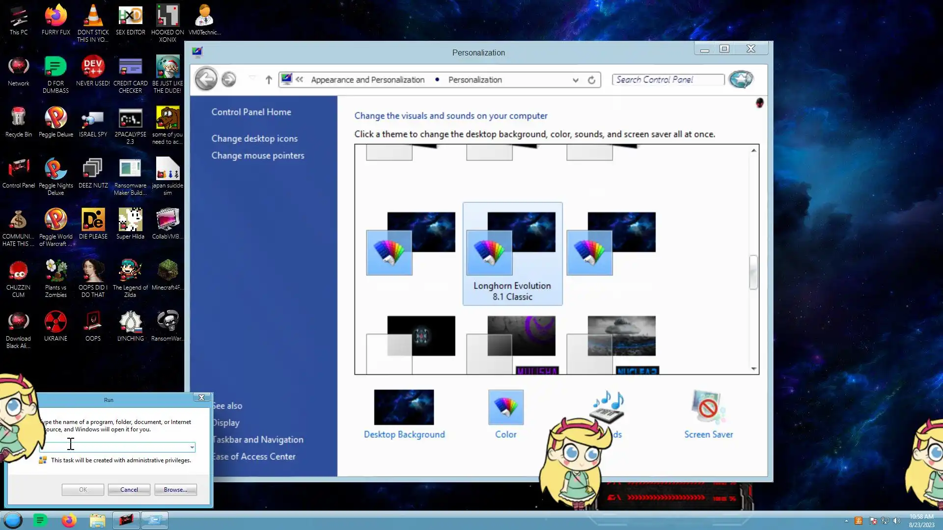Open the Screen Saver settings icon
The height and width of the screenshot is (530, 943).
click(x=708, y=407)
